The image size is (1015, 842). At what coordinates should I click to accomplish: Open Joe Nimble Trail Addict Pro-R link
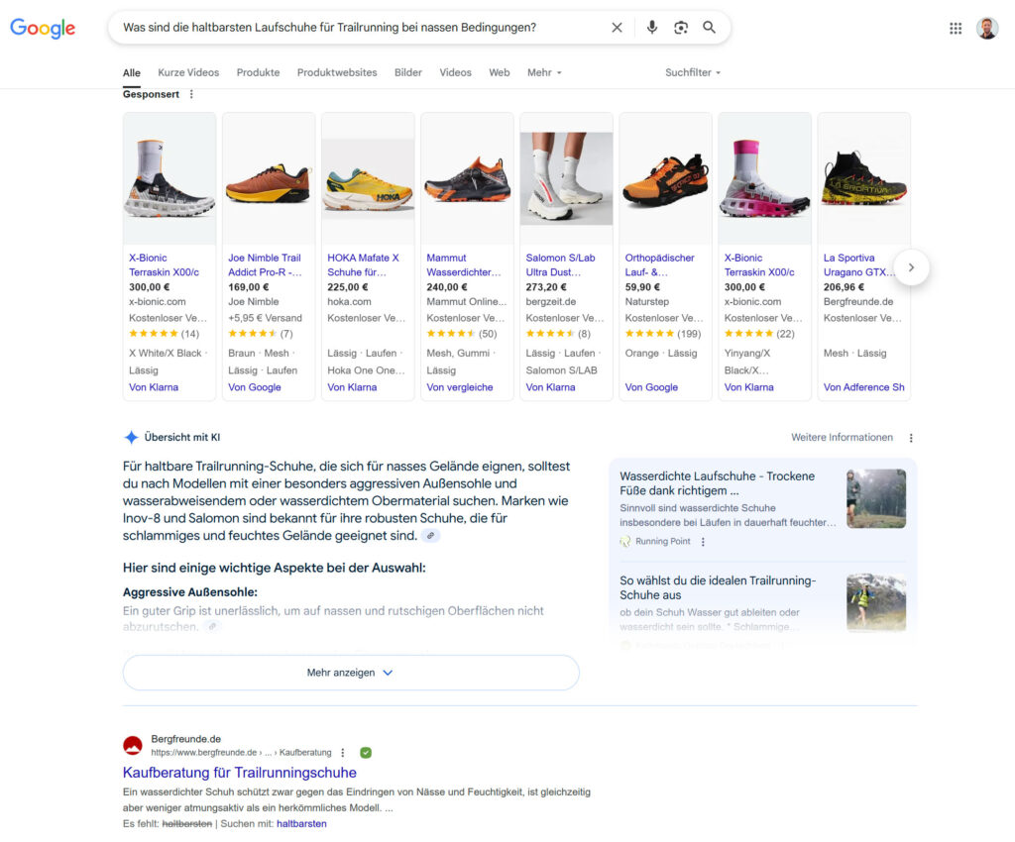(x=265, y=265)
